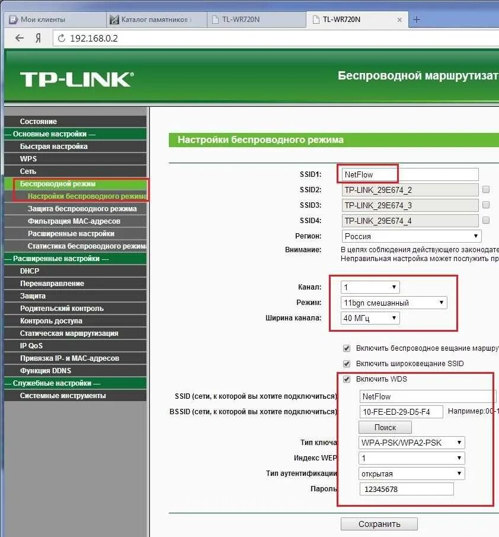The height and width of the screenshot is (537, 499).
Task: Open the Режим dropdown 11bgn смешанный
Action: coord(394,303)
